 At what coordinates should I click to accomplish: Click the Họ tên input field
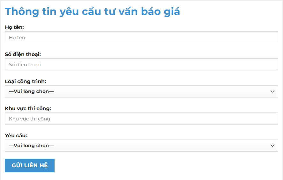141,37
